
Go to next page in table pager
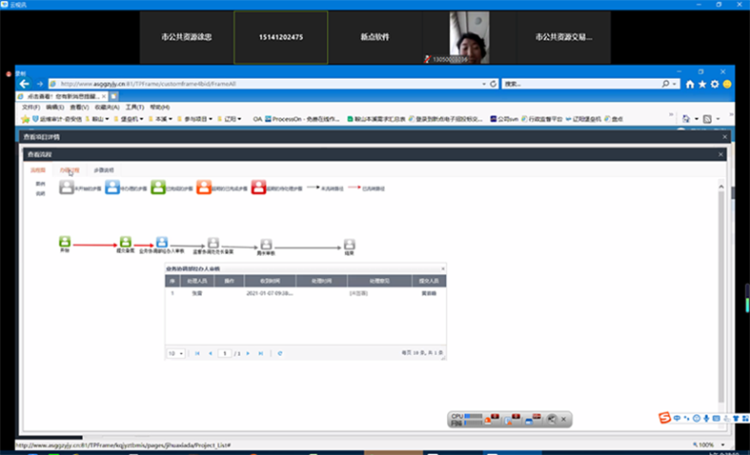click(248, 353)
